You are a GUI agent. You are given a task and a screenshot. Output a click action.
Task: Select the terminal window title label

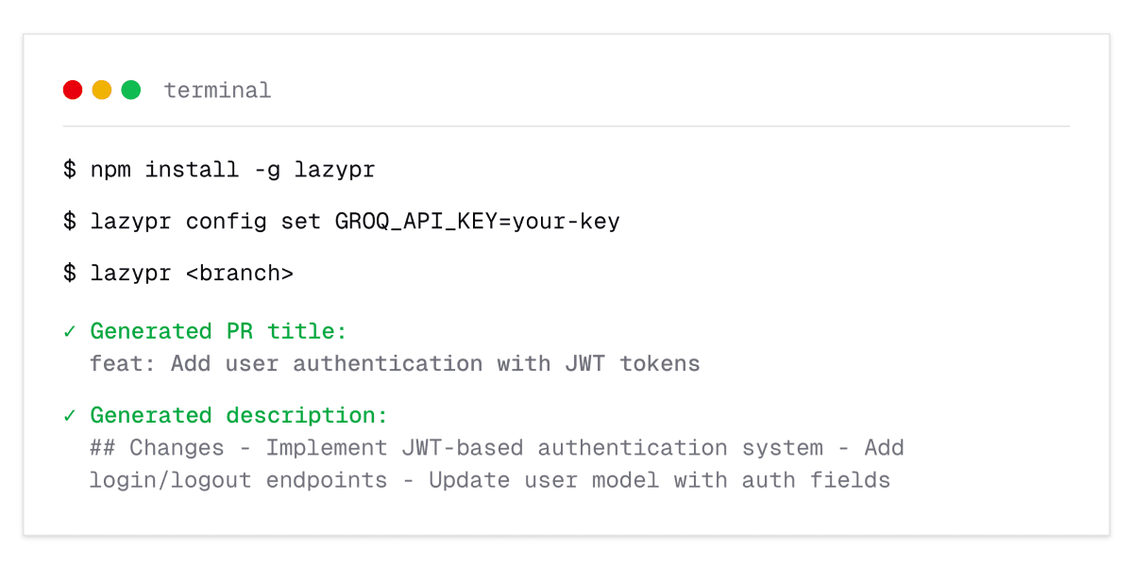pyautogui.click(x=217, y=91)
